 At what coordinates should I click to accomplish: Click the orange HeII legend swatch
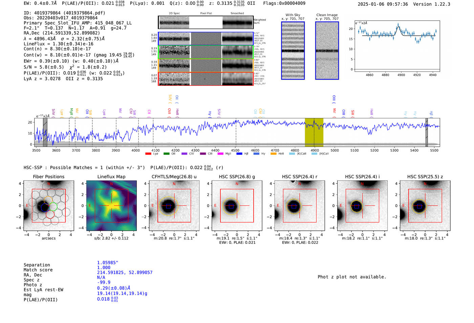[274, 154]
